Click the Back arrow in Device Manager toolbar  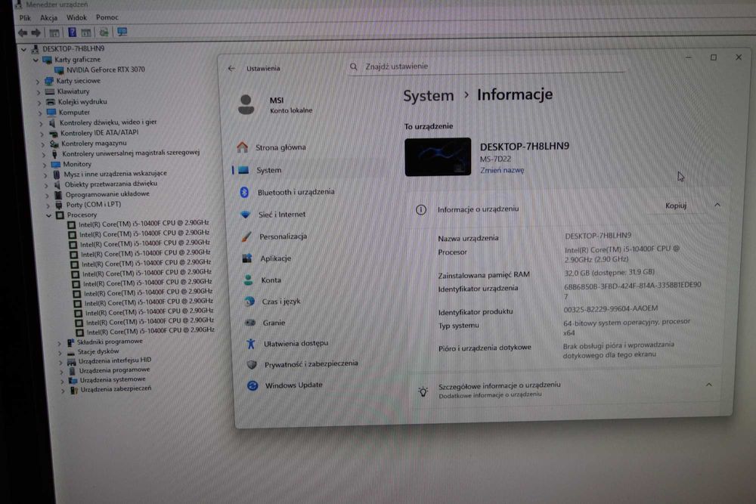(x=23, y=32)
